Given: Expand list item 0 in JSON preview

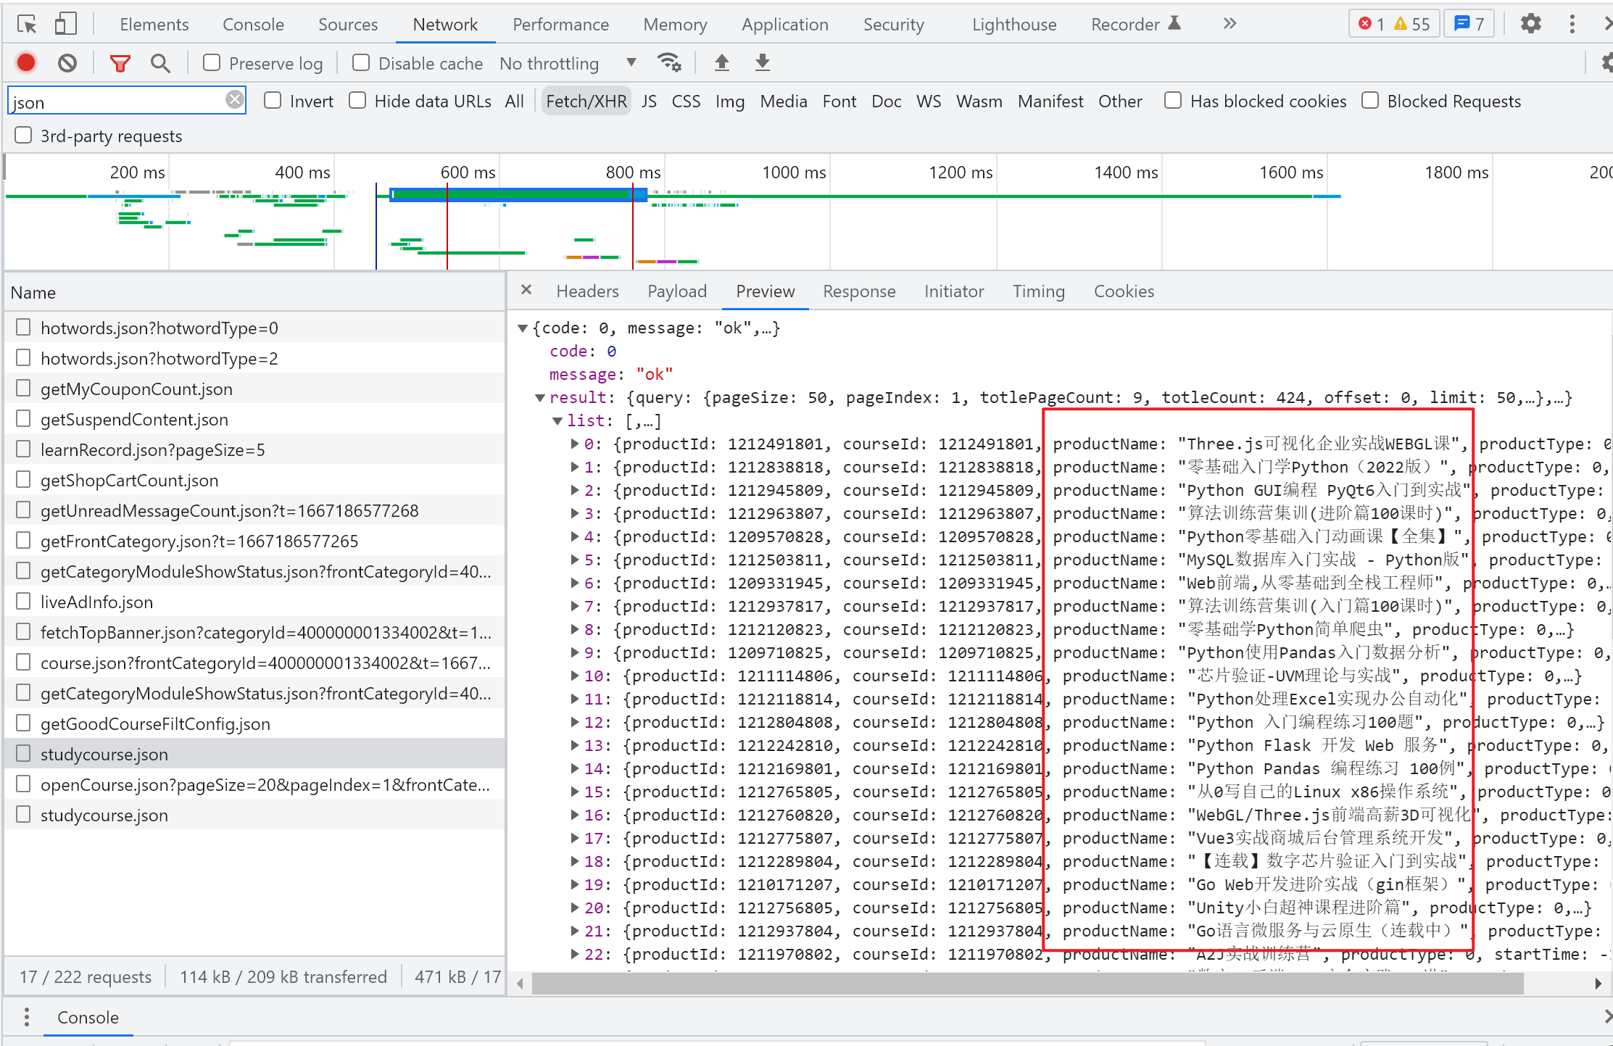Looking at the screenshot, I should tap(575, 444).
